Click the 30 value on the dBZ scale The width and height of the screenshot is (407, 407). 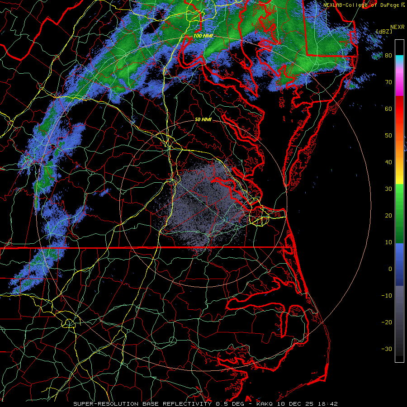tap(388, 189)
